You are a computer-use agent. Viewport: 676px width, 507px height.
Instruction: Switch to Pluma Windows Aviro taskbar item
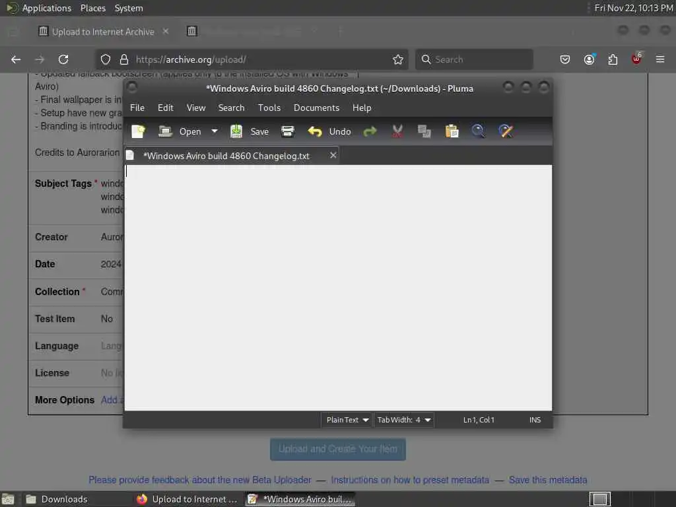[x=300, y=499]
